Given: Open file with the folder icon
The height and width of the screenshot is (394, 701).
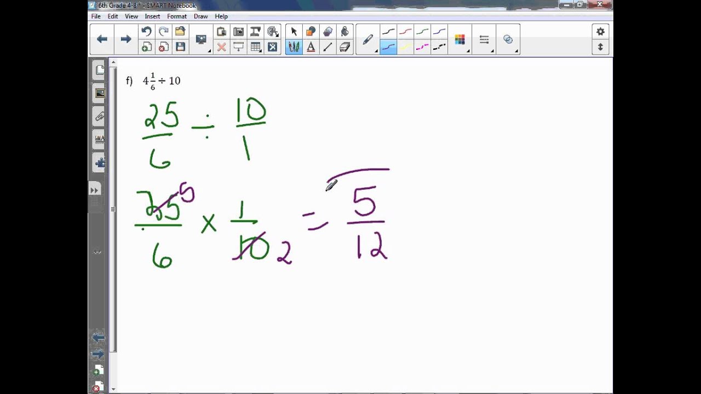Looking at the screenshot, I should (x=180, y=32).
